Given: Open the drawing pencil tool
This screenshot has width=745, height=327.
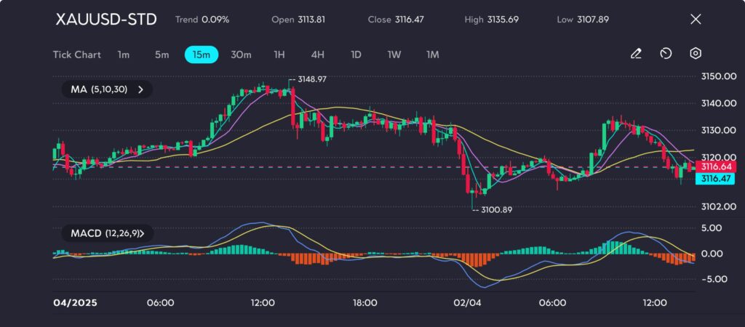Looking at the screenshot, I should click(636, 54).
